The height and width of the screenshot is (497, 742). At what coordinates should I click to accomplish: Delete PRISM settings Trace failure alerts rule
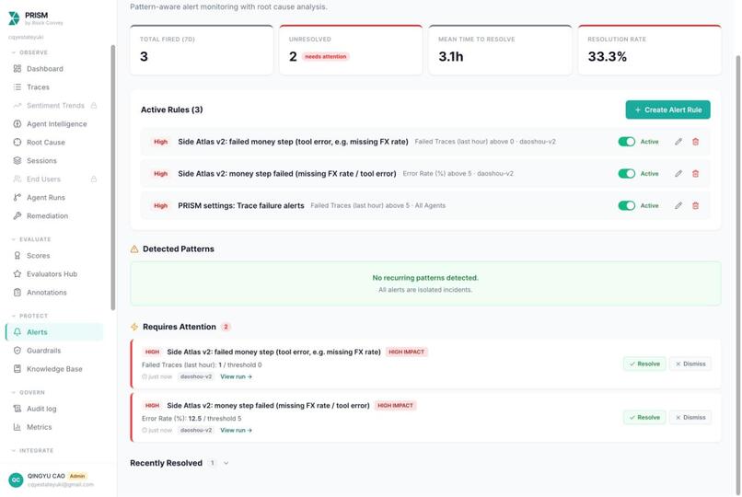tap(696, 206)
